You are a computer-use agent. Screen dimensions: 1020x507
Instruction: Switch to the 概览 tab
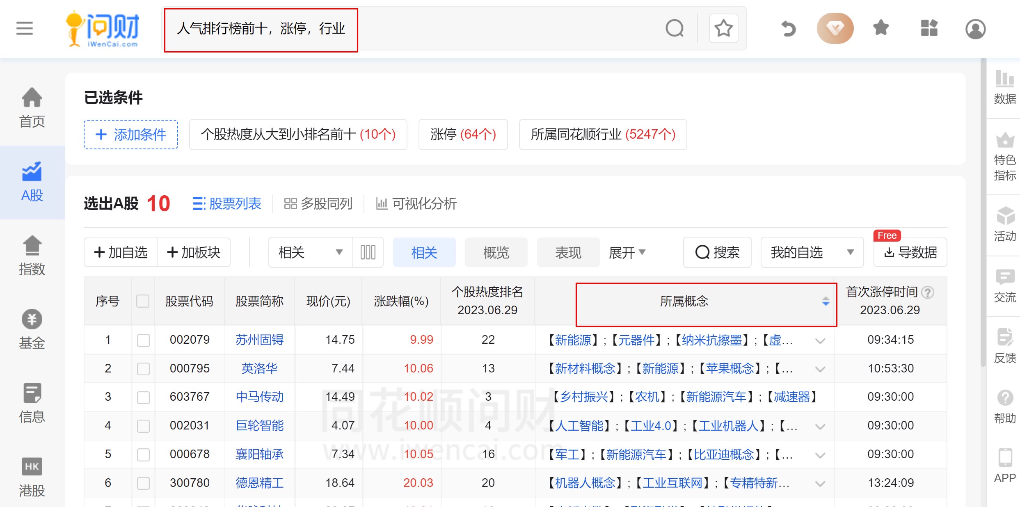496,252
